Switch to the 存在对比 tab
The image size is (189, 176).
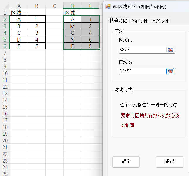coord(139,21)
